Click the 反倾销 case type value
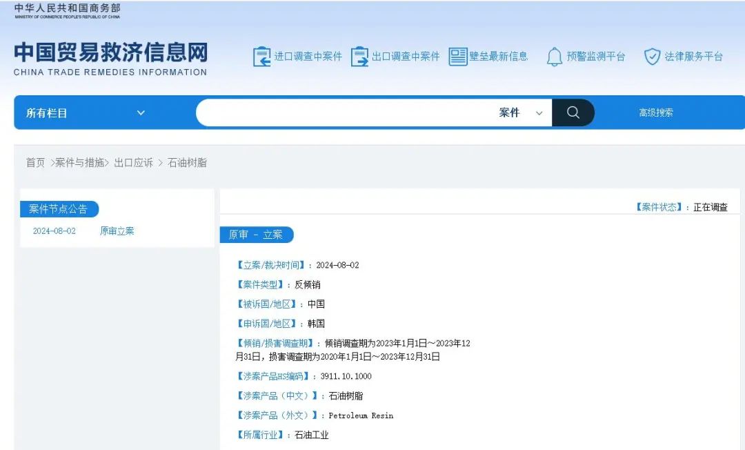 point(308,284)
